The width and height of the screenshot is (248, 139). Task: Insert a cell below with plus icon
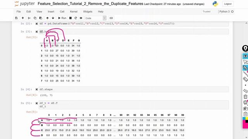[22, 18]
